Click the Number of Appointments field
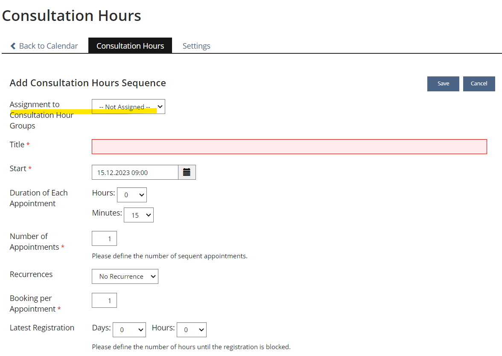Viewport: 502px width, 356px height. [105, 239]
